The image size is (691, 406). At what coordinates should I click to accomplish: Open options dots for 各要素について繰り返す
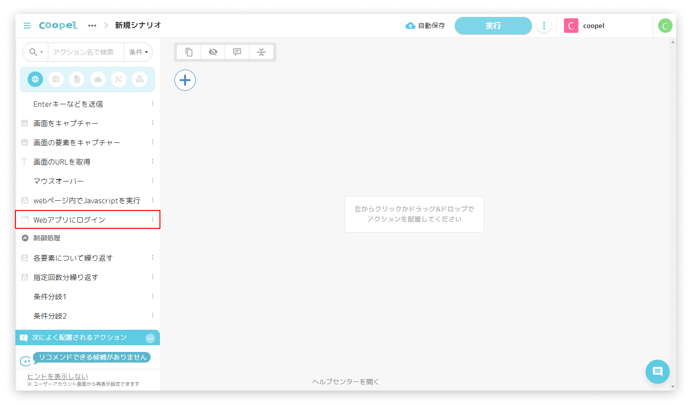[153, 257]
